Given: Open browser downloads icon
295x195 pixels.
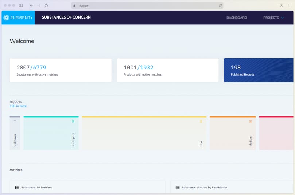Looking at the screenshot, I should tap(282, 5).
